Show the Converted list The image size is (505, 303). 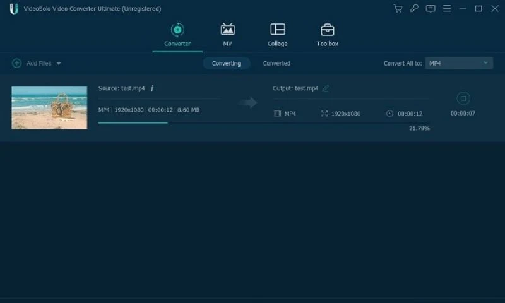tap(276, 63)
